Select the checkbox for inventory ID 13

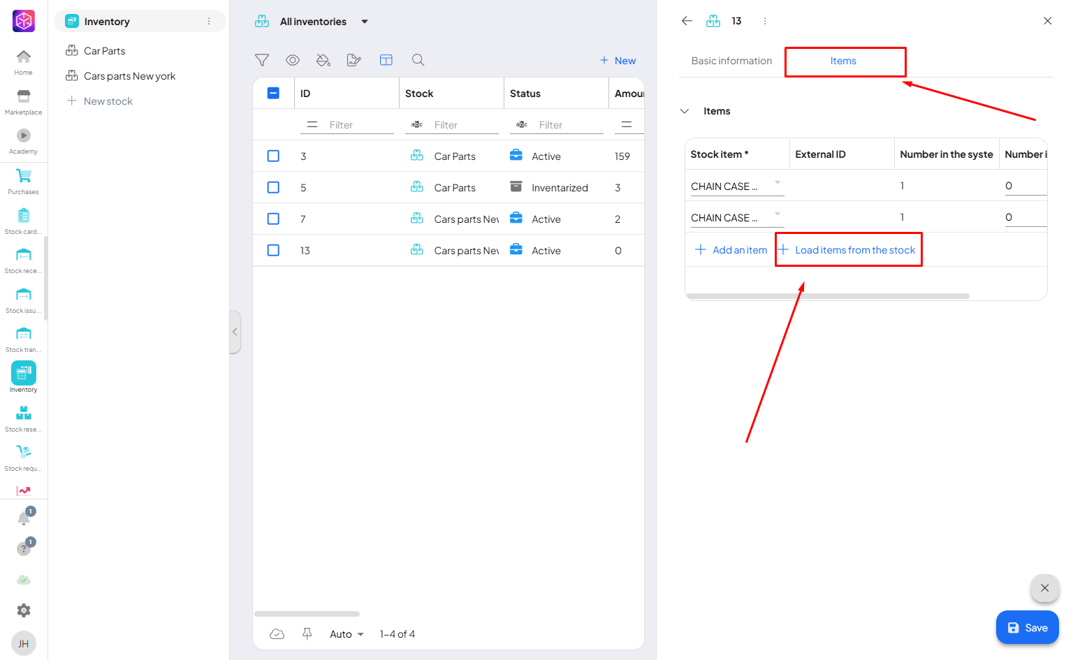(274, 250)
